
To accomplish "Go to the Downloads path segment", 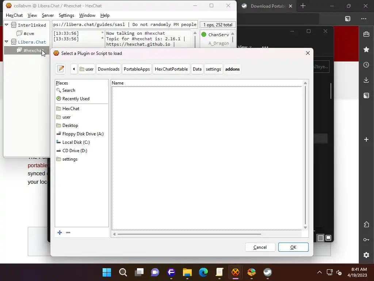I will click(108, 69).
